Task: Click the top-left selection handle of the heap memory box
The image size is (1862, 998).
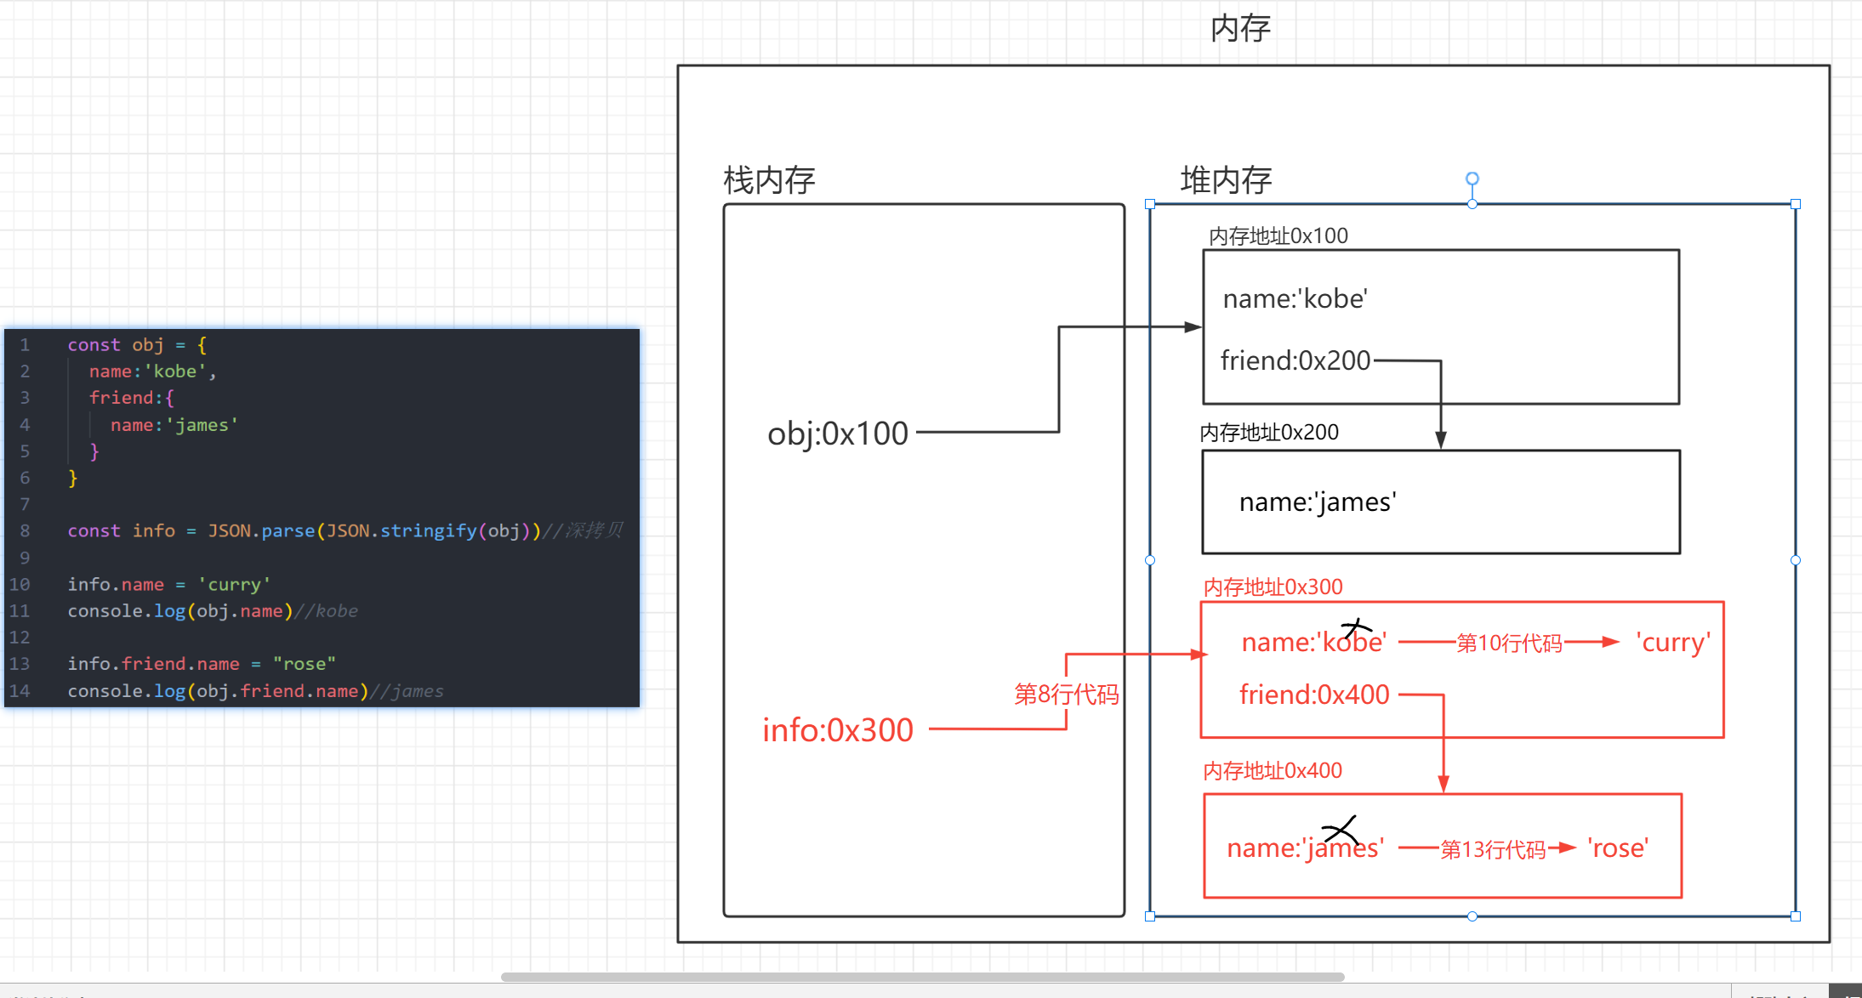Action: (1150, 204)
